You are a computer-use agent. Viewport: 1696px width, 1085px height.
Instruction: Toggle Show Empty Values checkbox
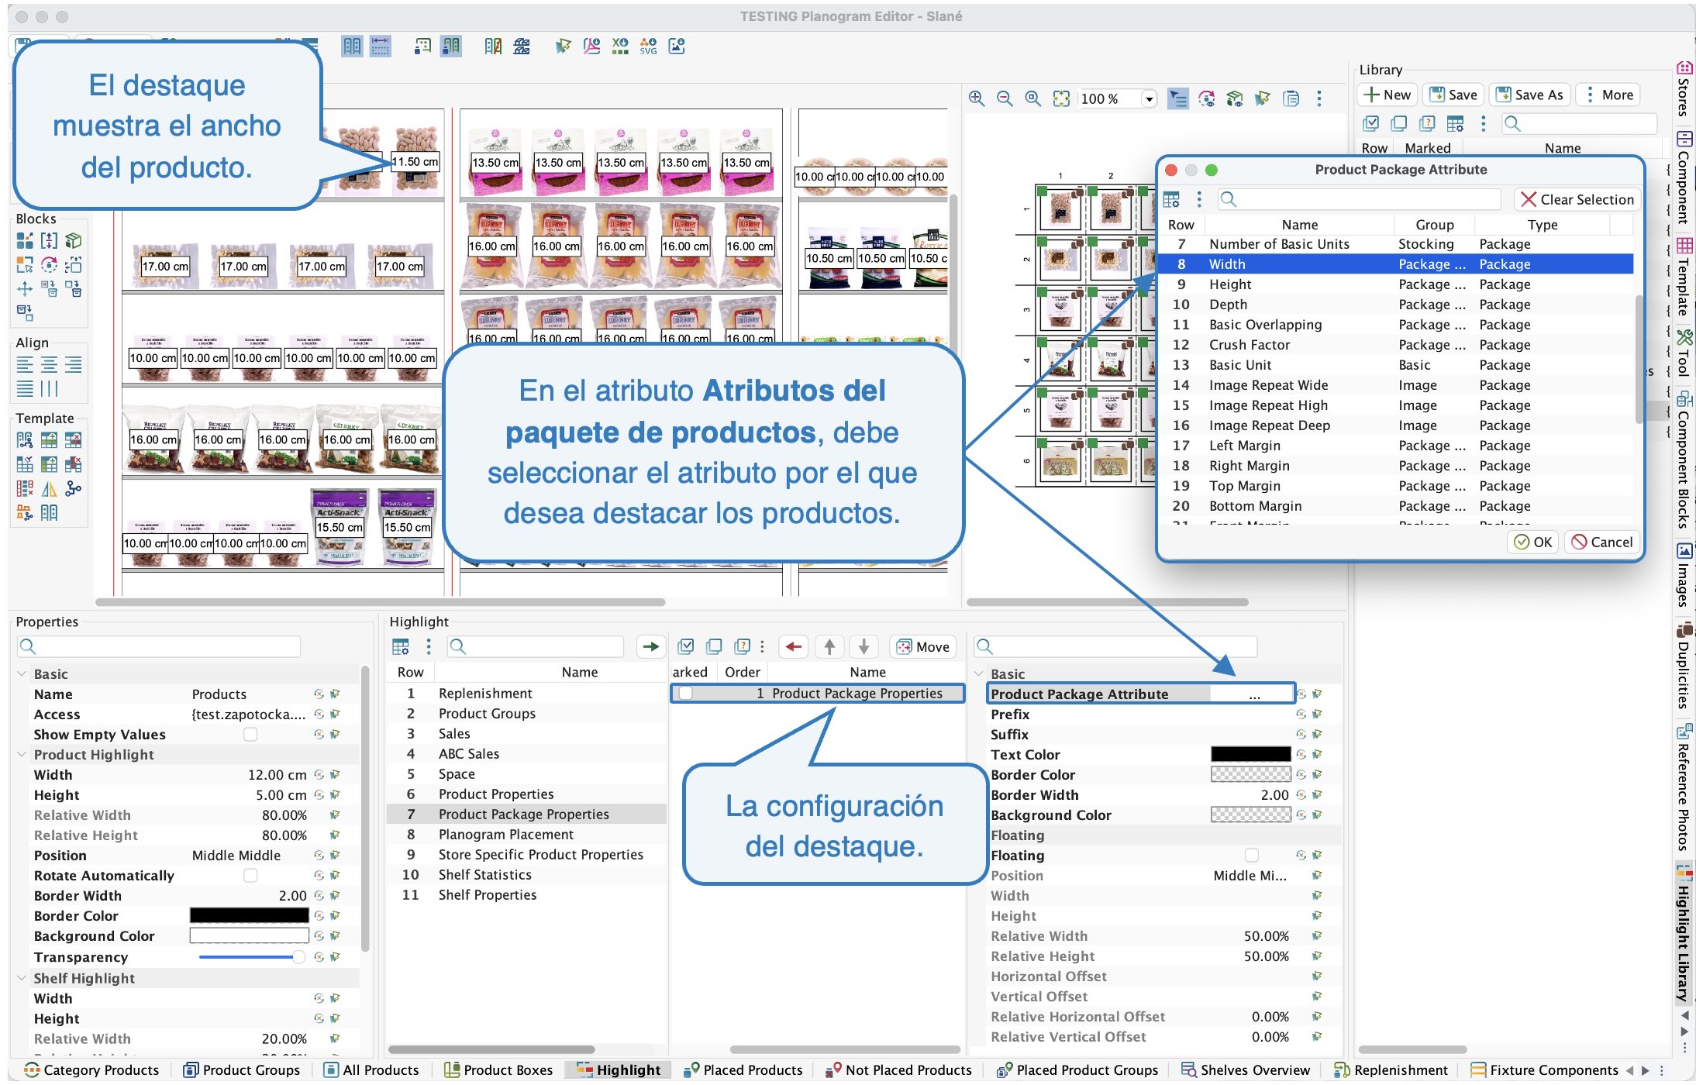pyautogui.click(x=250, y=735)
